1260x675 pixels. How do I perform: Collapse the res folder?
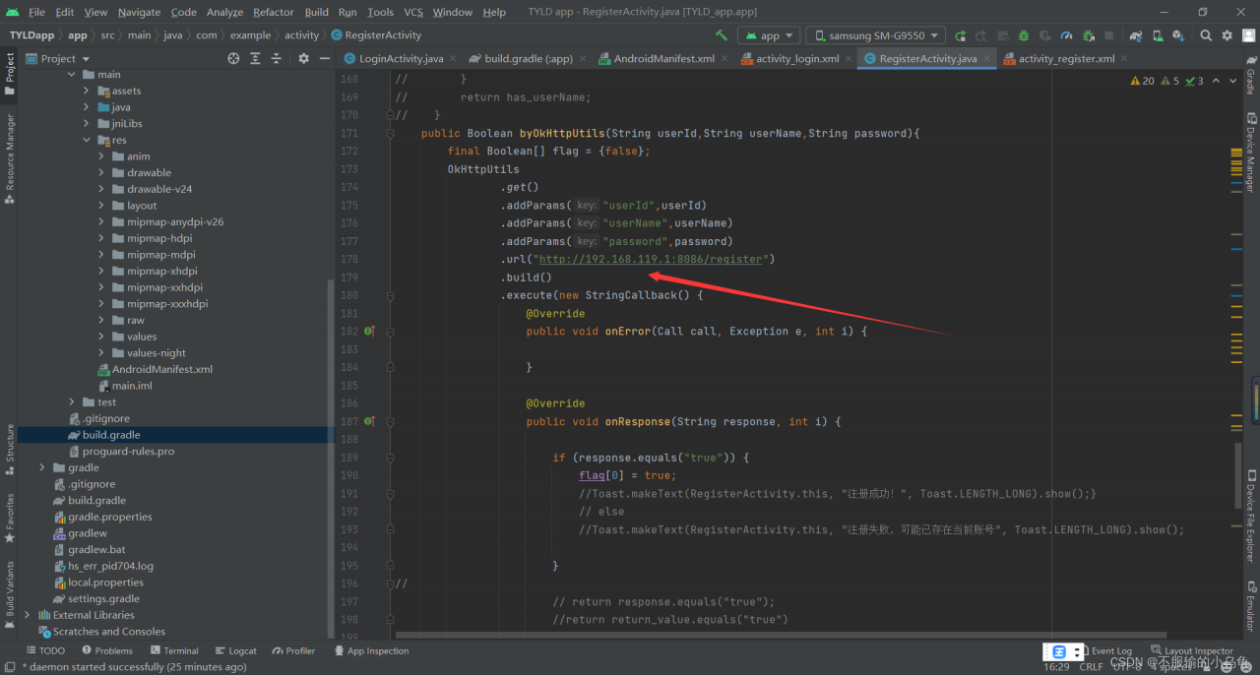click(87, 140)
